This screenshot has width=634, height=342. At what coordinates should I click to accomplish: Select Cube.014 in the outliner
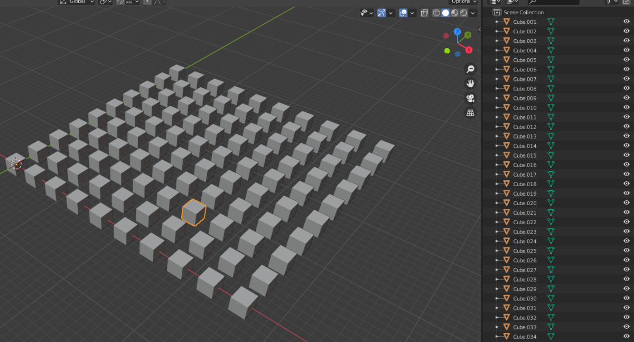(x=525, y=146)
